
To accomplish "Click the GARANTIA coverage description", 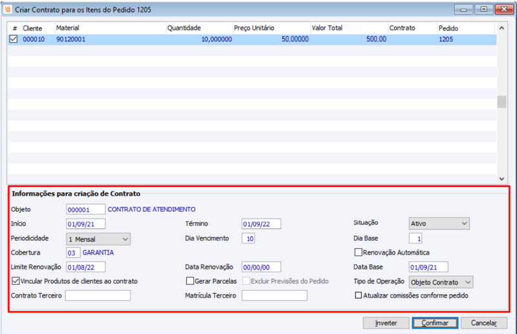I will click(98, 253).
